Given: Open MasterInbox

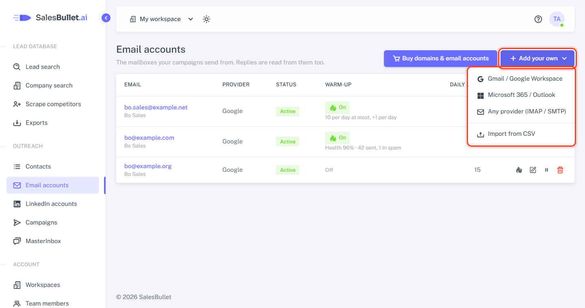Looking at the screenshot, I should (x=53, y=241).
